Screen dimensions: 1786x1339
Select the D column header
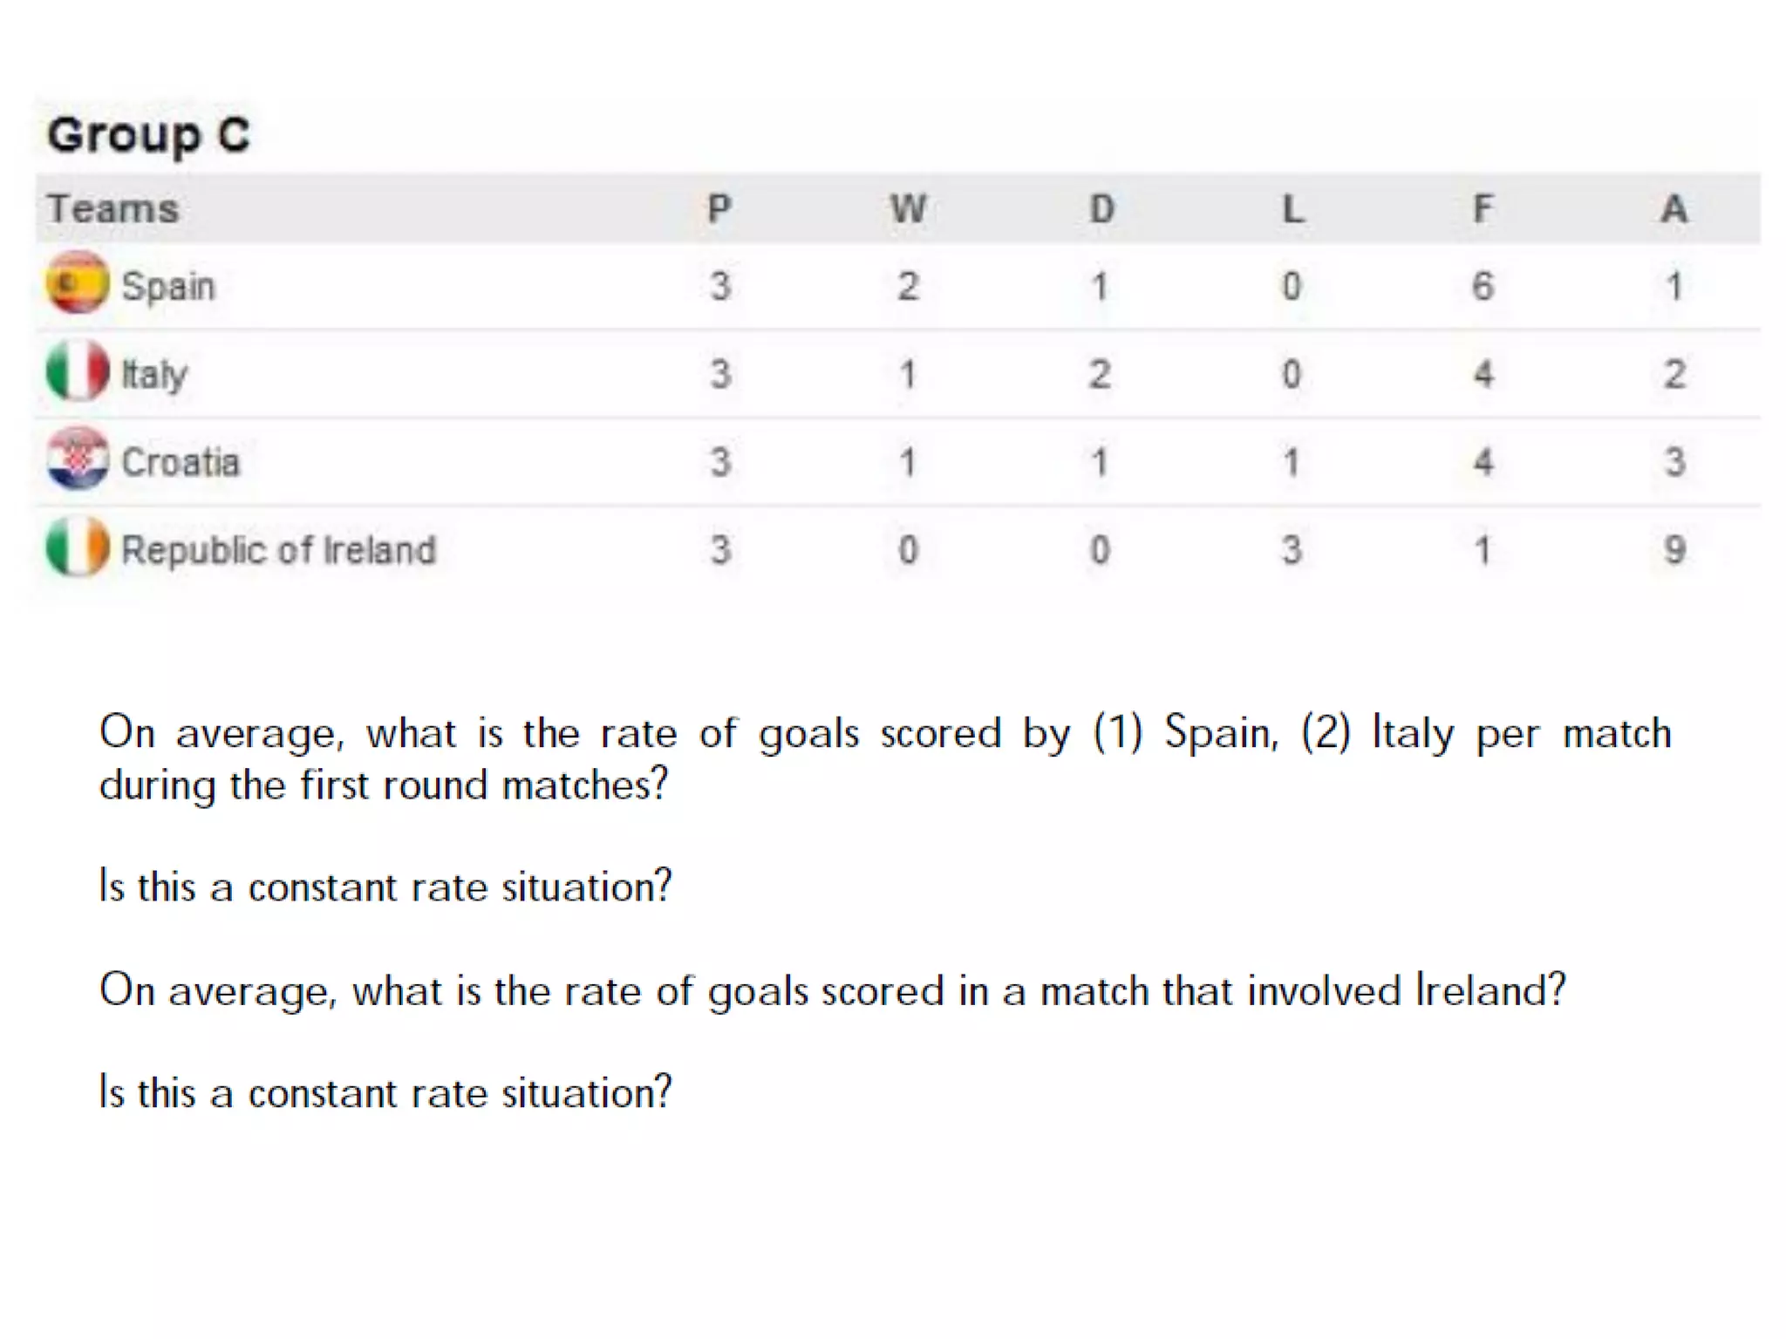pyautogui.click(x=1101, y=209)
